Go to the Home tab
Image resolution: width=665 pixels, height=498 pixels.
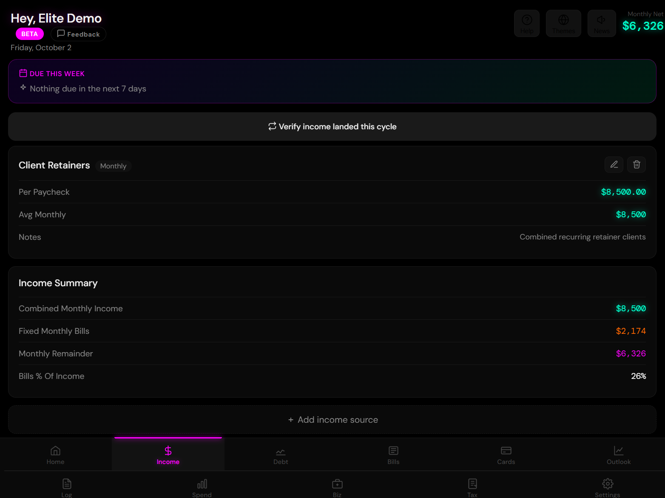tap(55, 455)
